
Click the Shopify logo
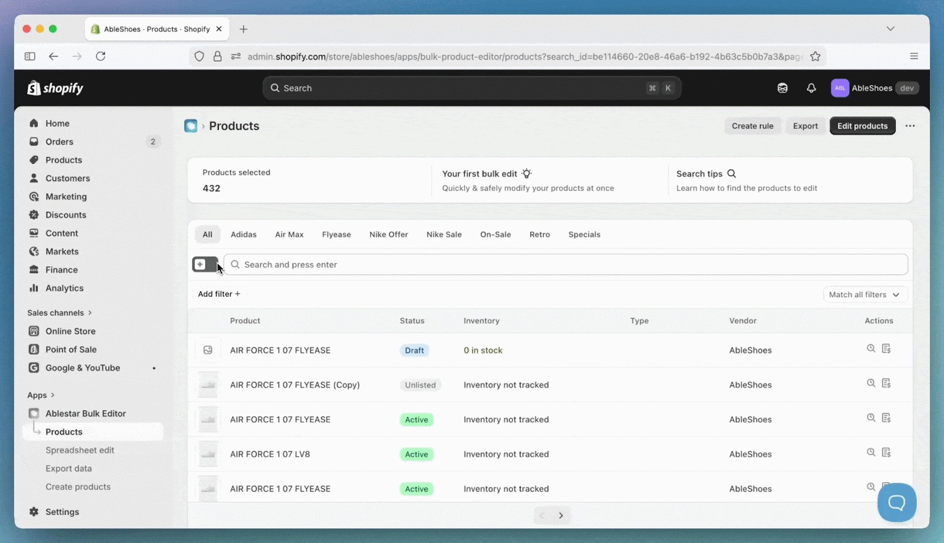55,88
